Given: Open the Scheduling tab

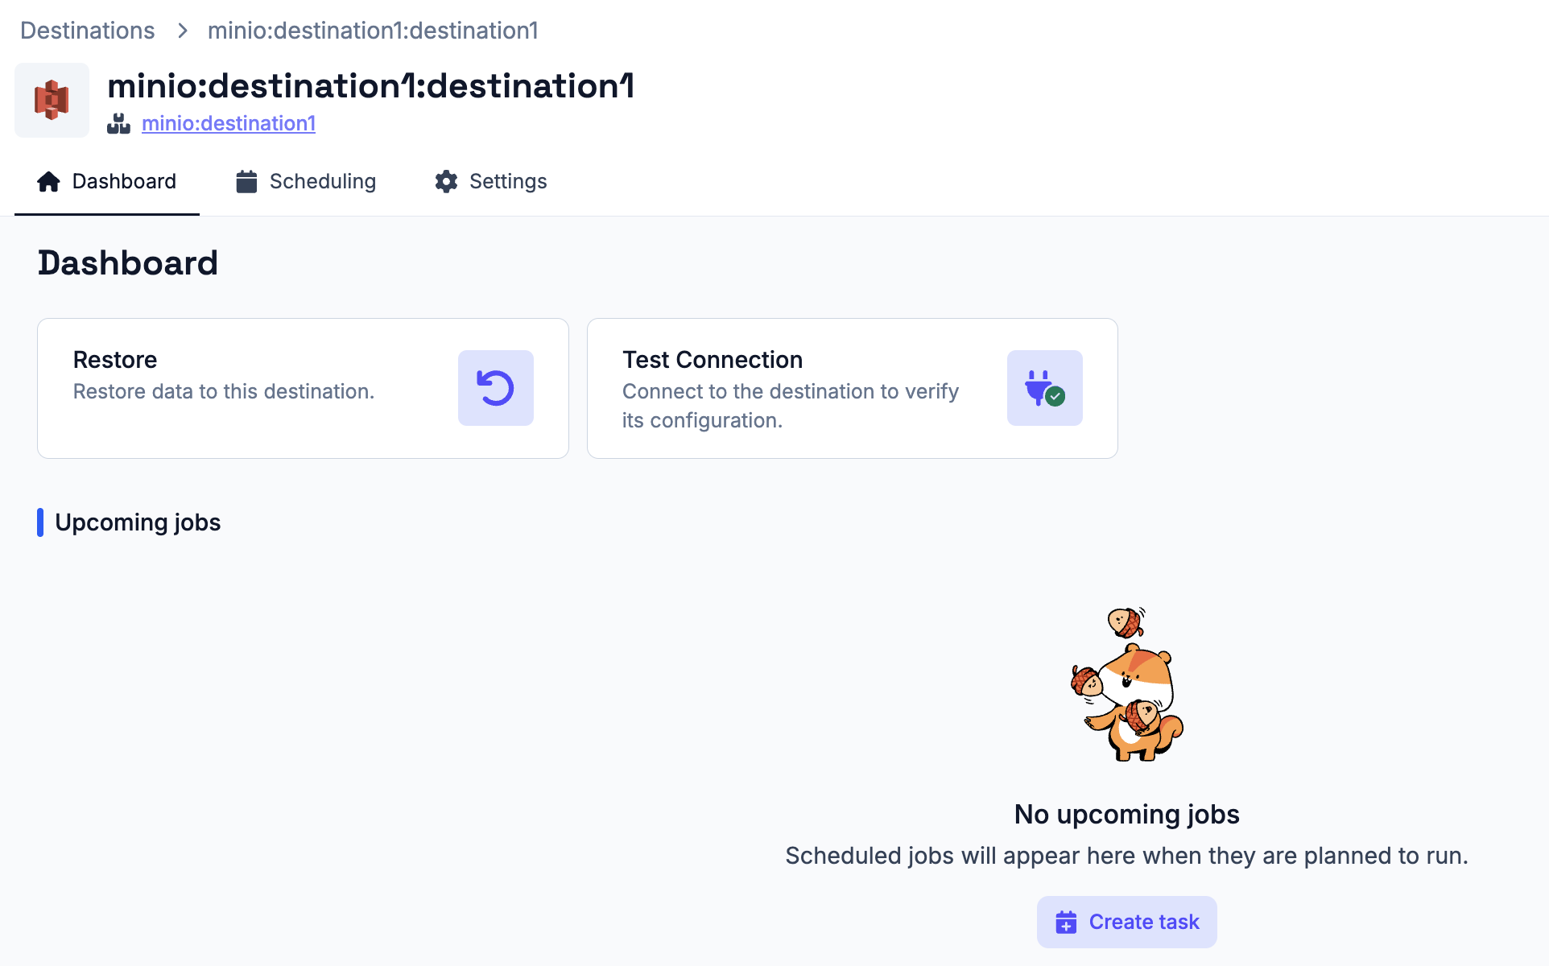Looking at the screenshot, I should (x=306, y=182).
